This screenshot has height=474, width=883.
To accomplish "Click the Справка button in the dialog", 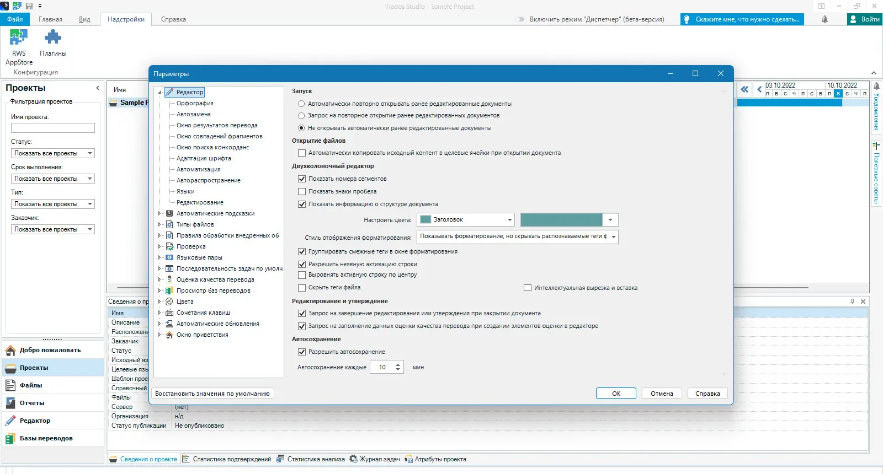I will (x=708, y=394).
